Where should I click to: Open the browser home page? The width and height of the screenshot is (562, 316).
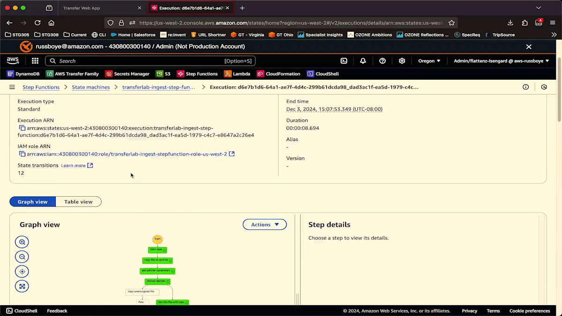click(52, 22)
